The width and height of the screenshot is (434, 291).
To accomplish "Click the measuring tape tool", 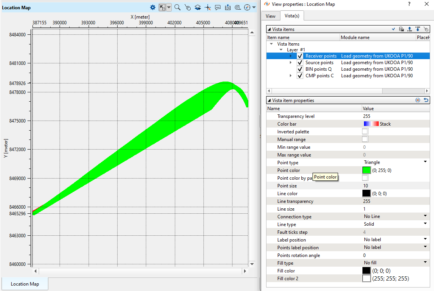I will pos(238,7).
